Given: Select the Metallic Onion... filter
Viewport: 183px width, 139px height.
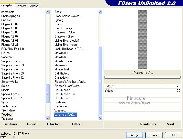Looking at the screenshot, I should tap(64, 61).
